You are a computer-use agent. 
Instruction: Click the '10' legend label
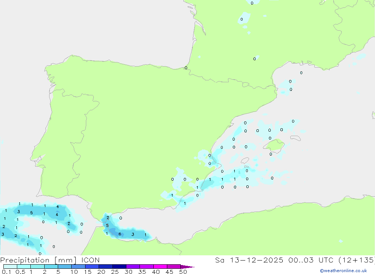pos(74,272)
